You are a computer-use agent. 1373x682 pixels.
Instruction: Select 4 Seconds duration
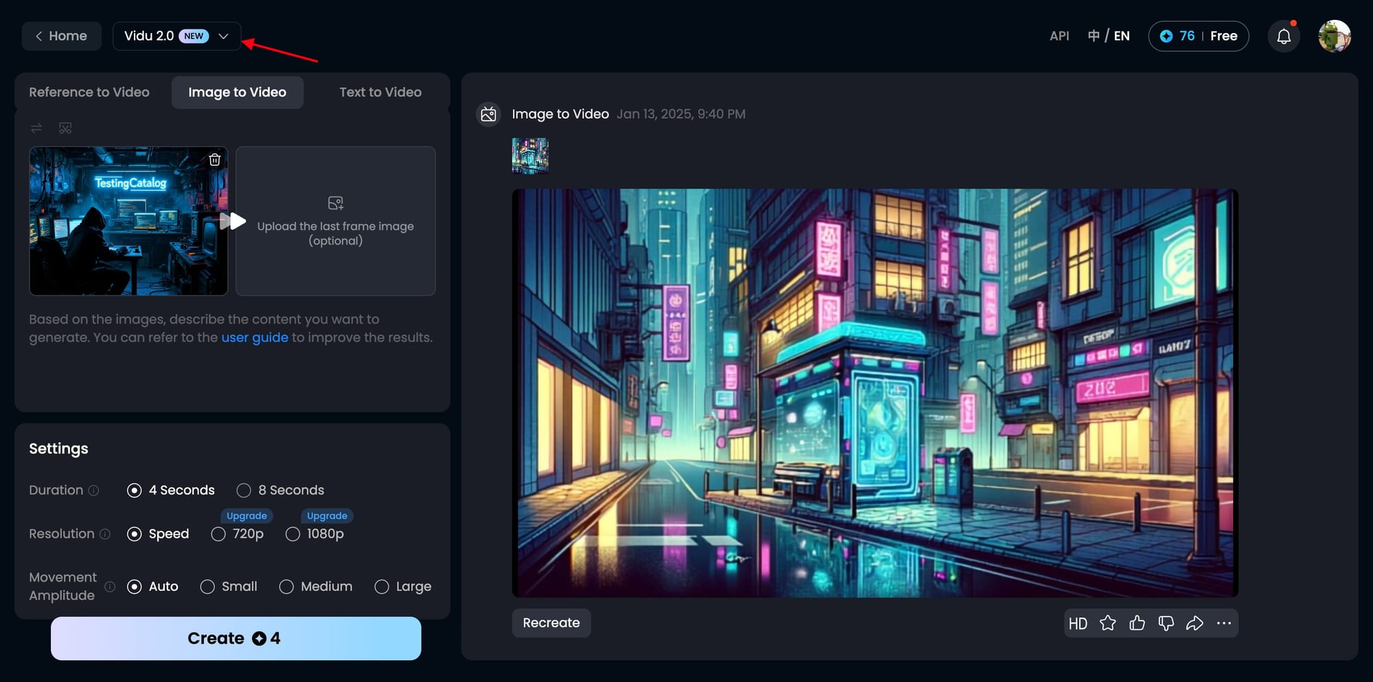(171, 490)
